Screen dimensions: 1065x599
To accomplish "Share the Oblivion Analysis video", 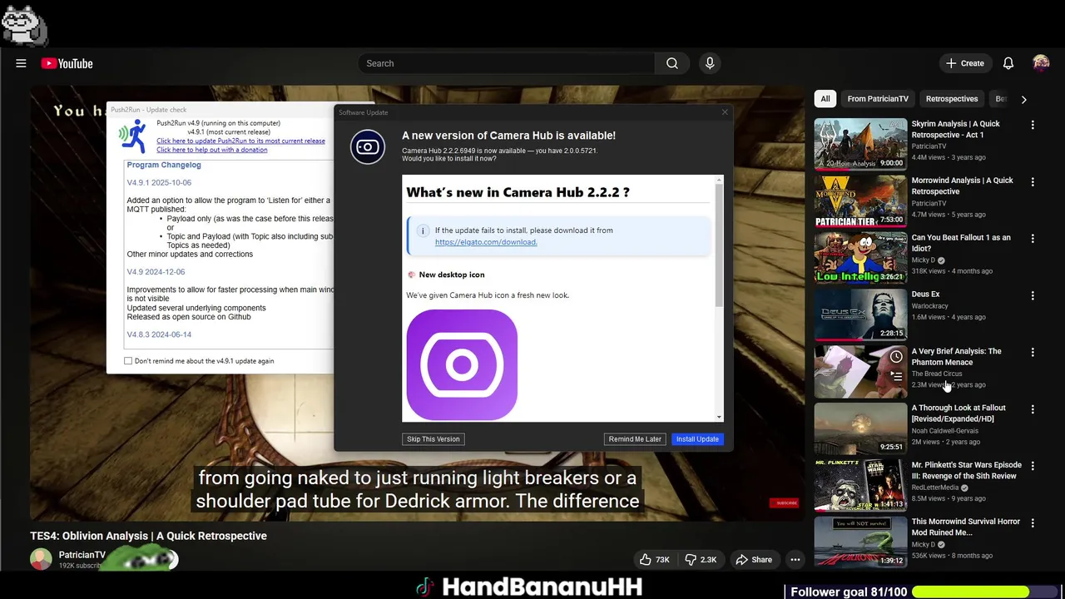I will [754, 560].
